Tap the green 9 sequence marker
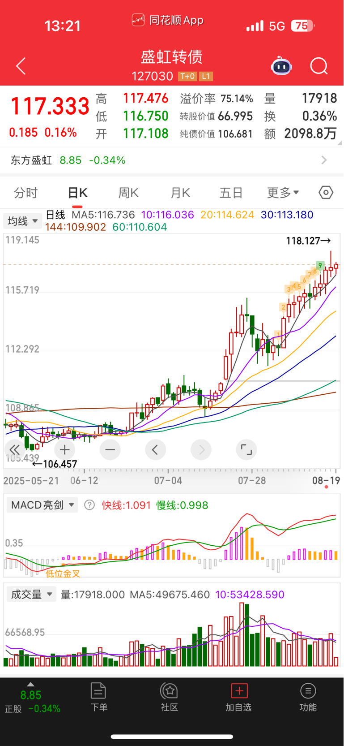This screenshot has height=746, width=344. tap(320, 265)
